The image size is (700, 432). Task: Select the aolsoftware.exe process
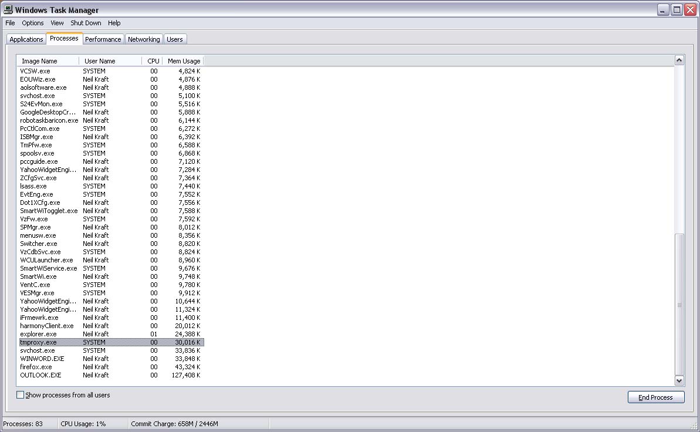click(x=111, y=87)
